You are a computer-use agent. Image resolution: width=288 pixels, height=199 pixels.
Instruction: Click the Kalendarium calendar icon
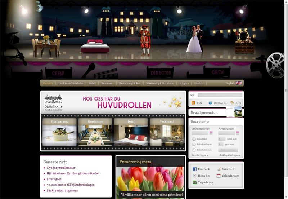[219, 176]
